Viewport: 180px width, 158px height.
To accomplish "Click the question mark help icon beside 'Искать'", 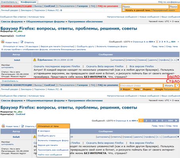I will coord(177,86).
